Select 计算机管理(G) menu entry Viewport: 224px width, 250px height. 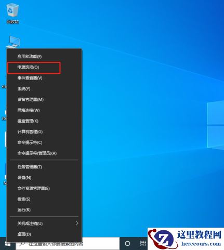pyautogui.click(x=44, y=131)
